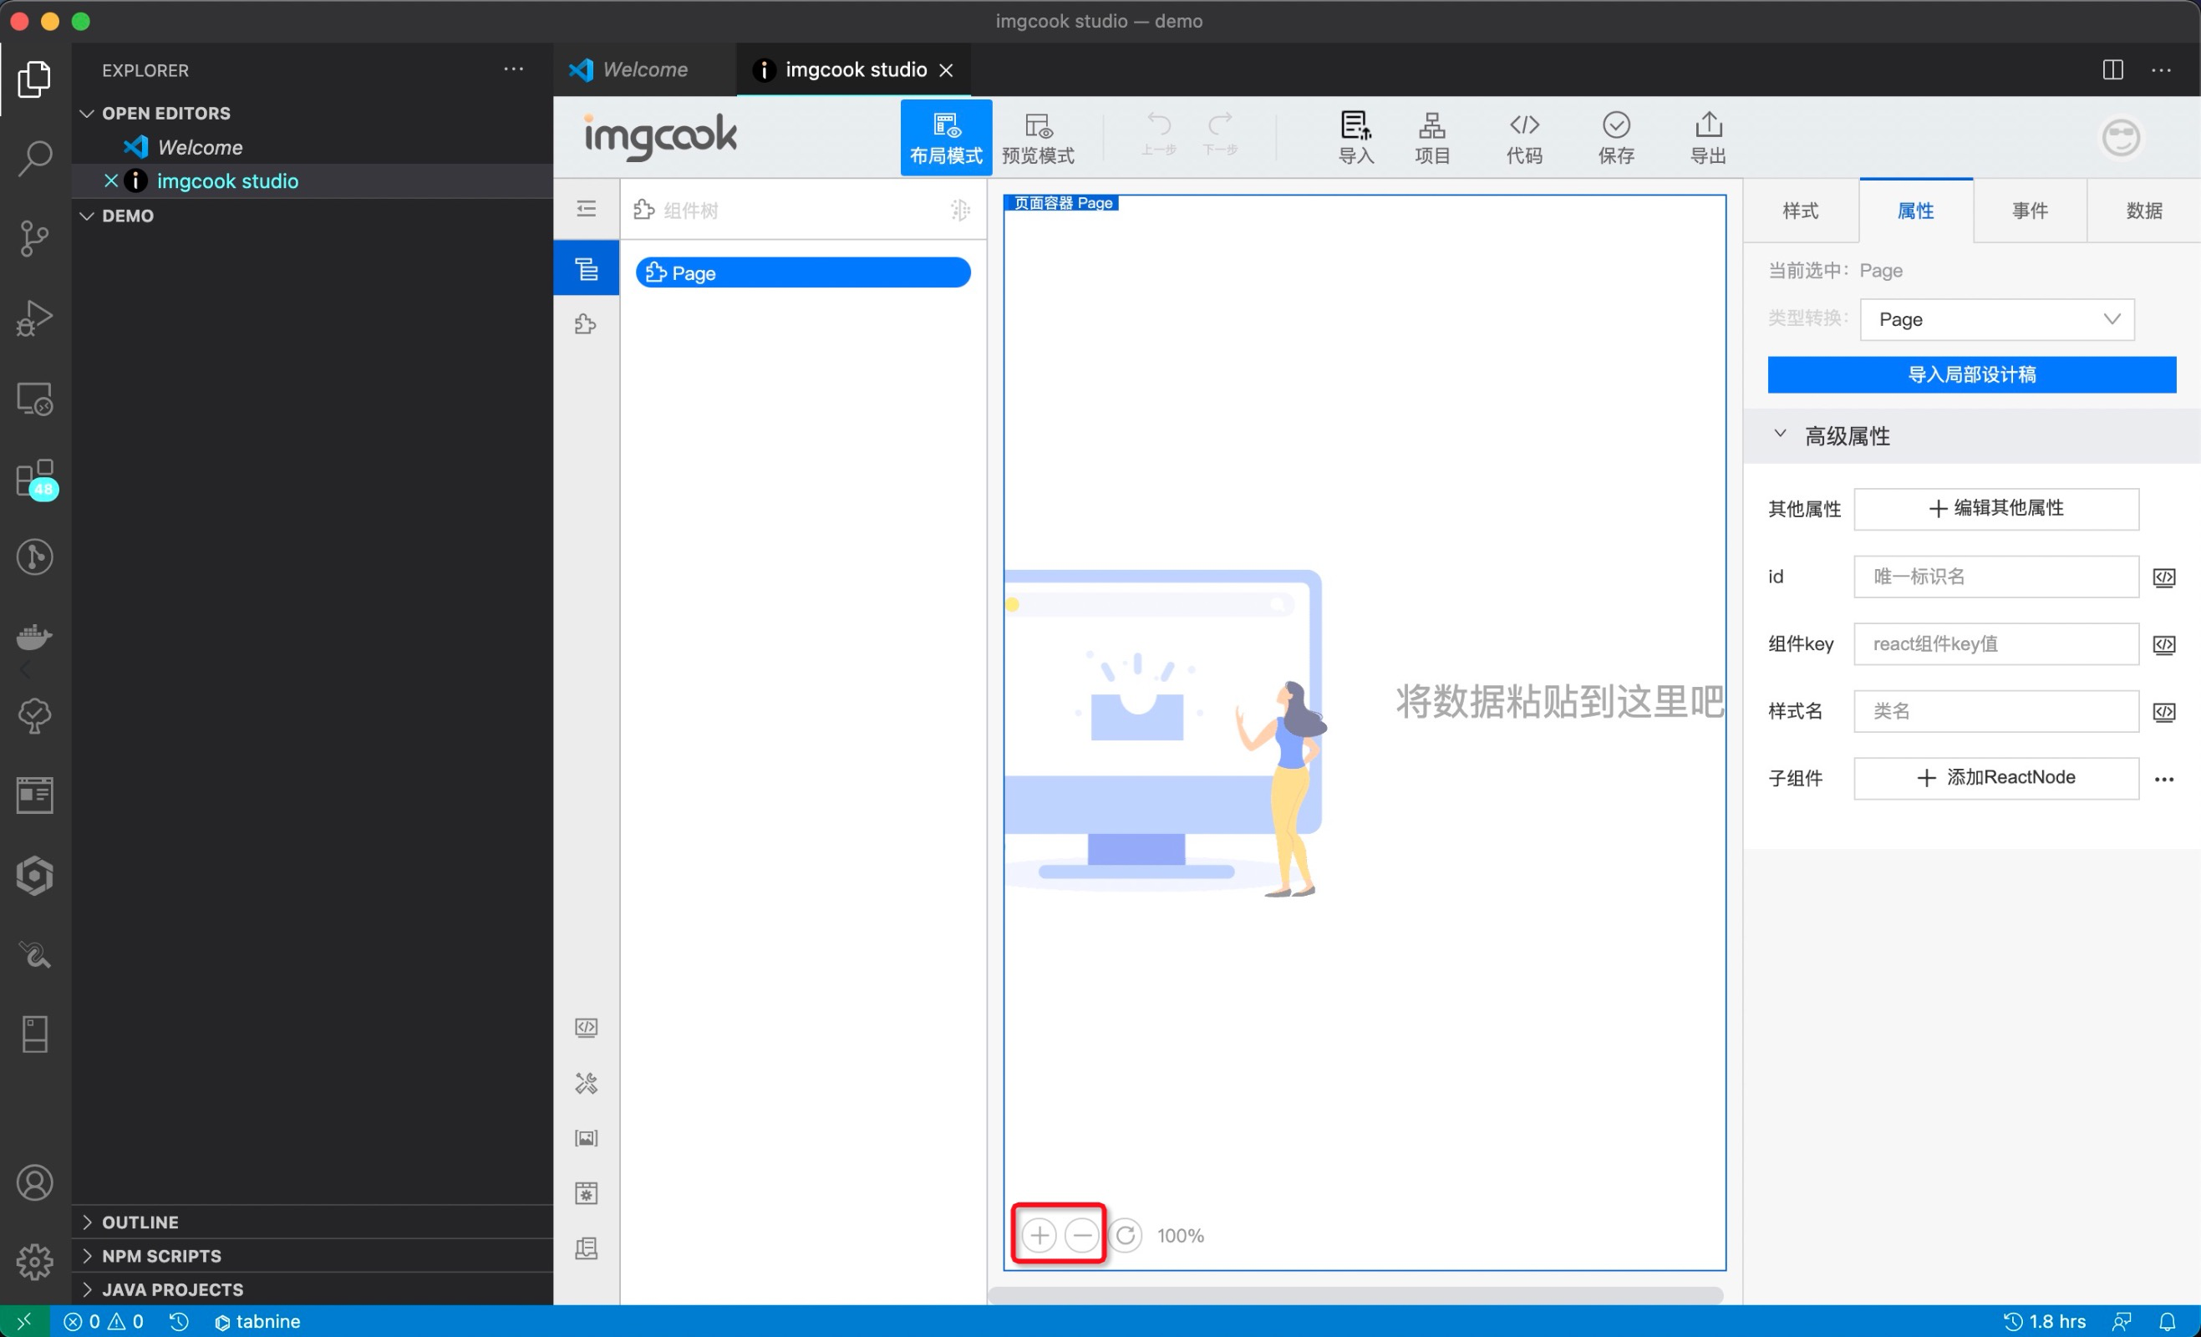Click the 下一步 redo button
2201x1337 pixels.
click(x=1220, y=134)
